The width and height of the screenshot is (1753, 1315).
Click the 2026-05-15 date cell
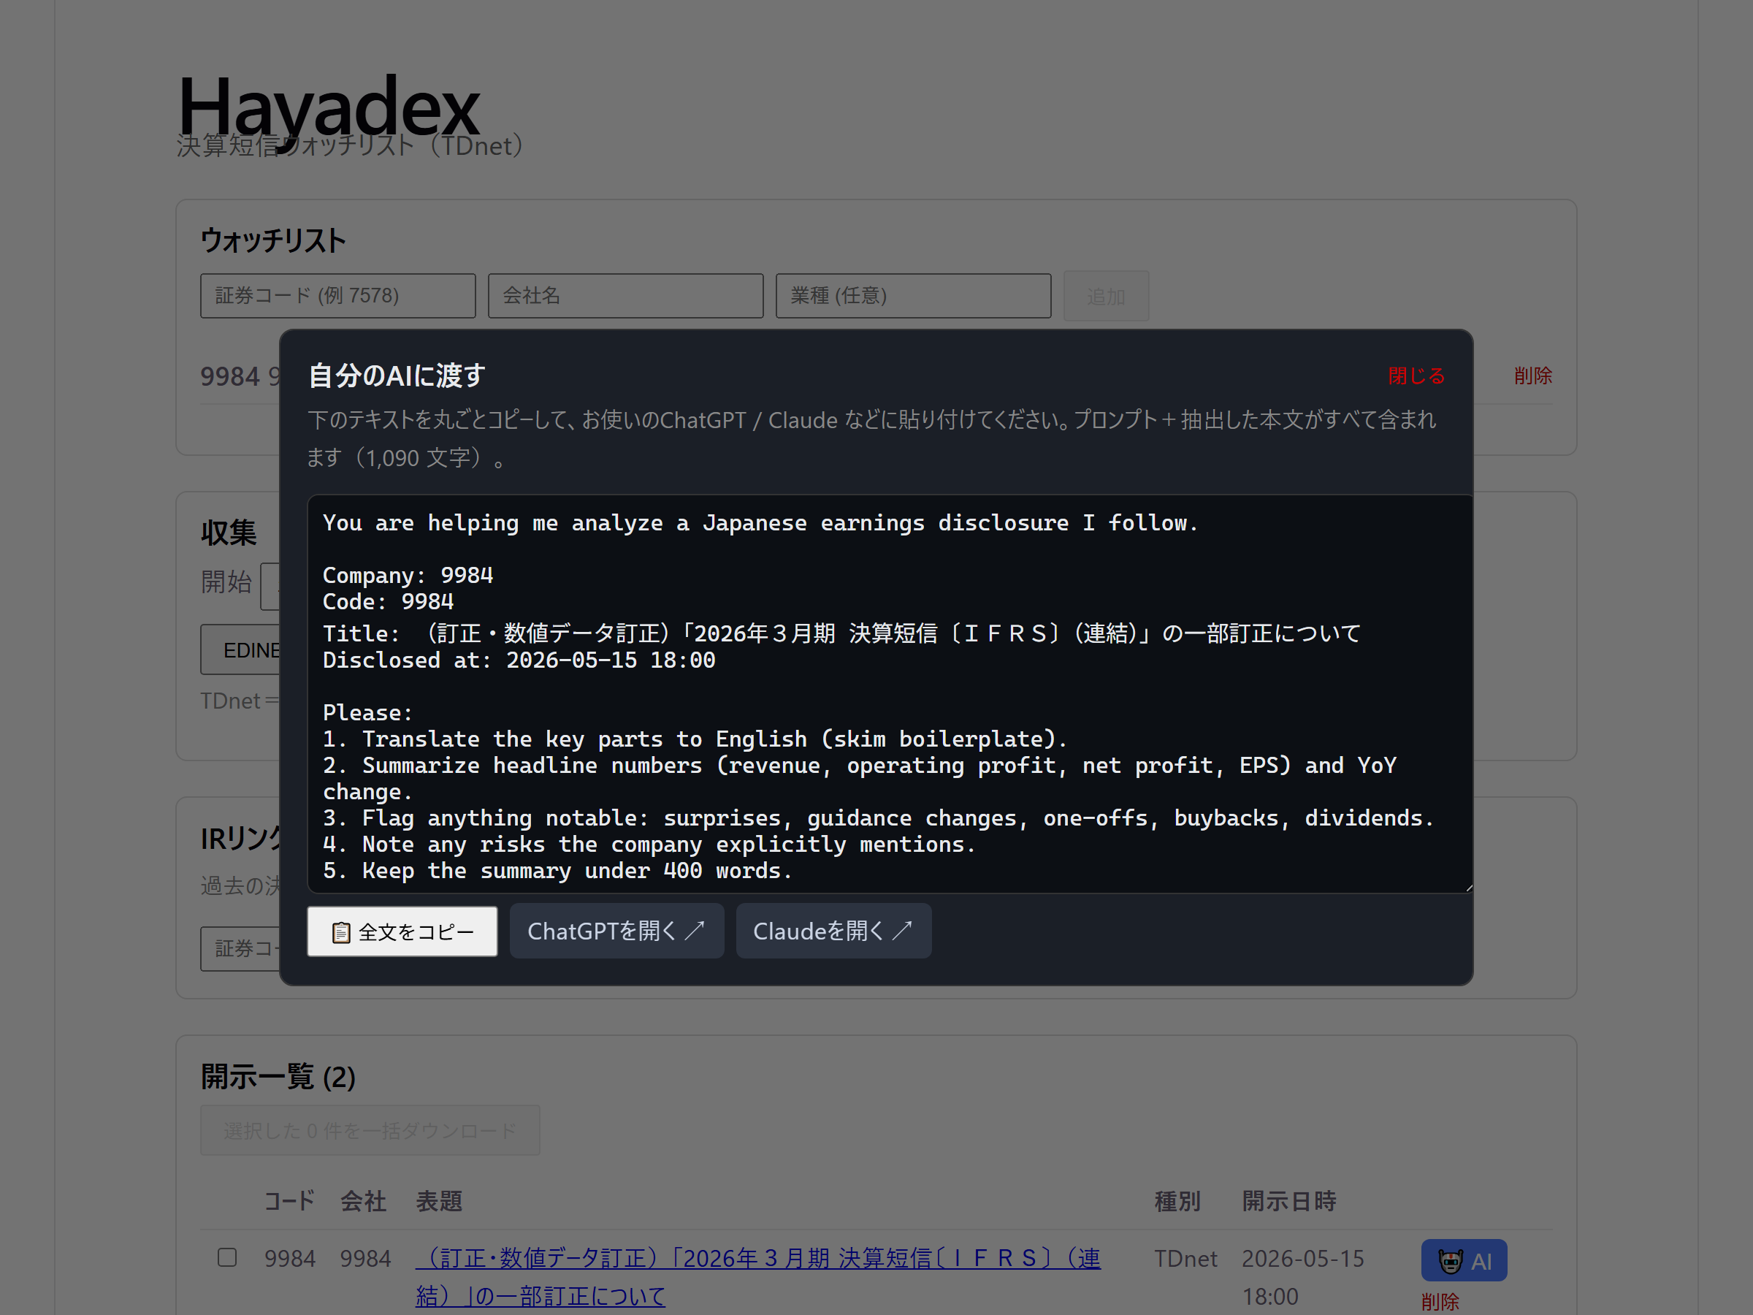(1303, 1277)
